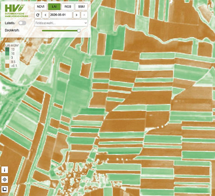Click the refresh icon beside the date
Image resolution: width=215 pixels, height=196 pixels.
click(38, 15)
